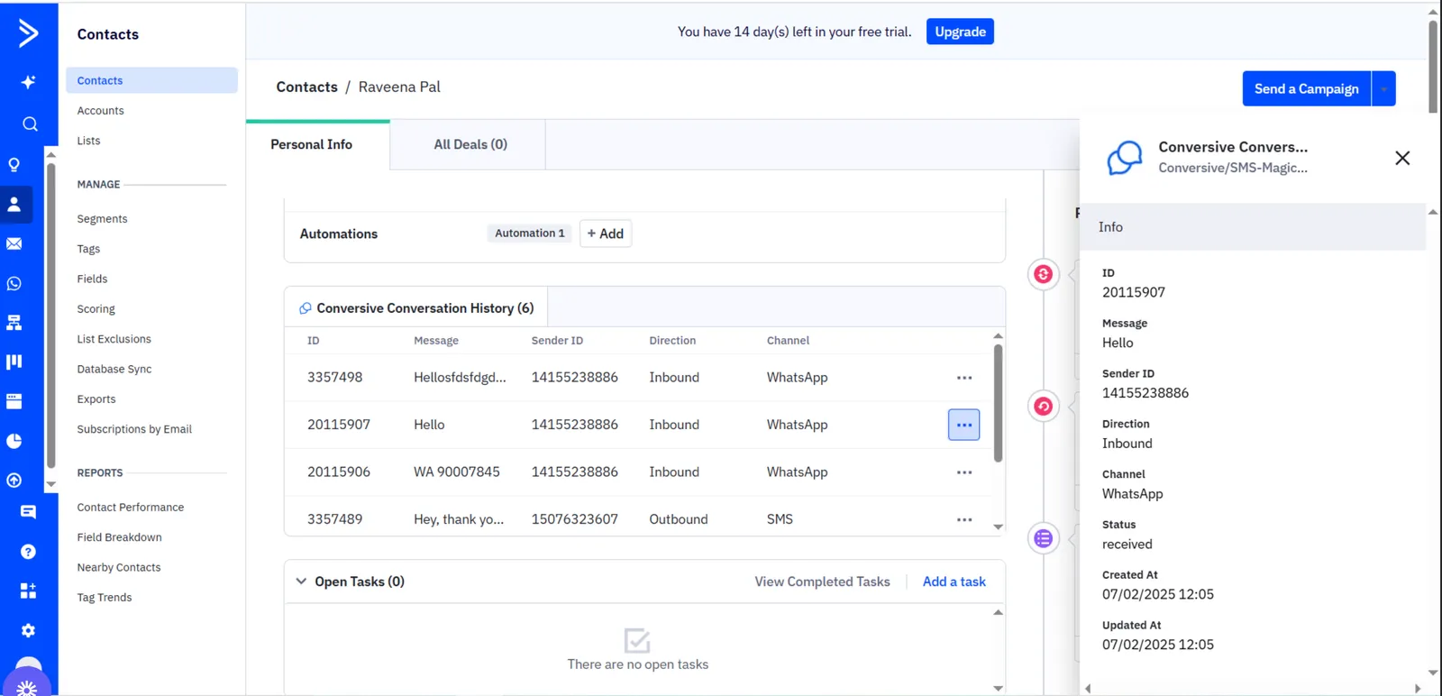Open Lists in the sidebar
Screen dimensions: 1442x696
(x=88, y=141)
